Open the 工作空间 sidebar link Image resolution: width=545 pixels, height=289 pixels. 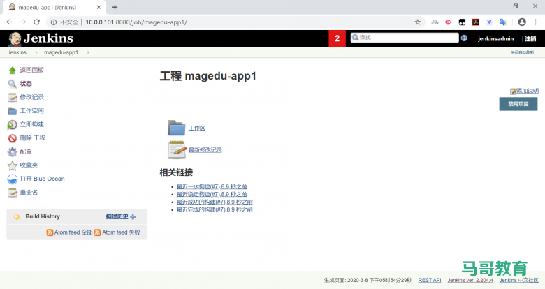coord(31,111)
